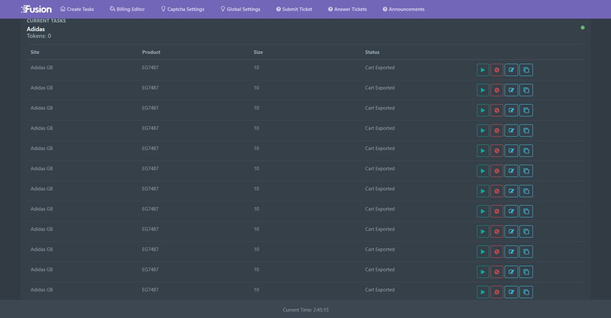Duplicate the eighth task row
The image size is (611, 318).
tap(526, 211)
